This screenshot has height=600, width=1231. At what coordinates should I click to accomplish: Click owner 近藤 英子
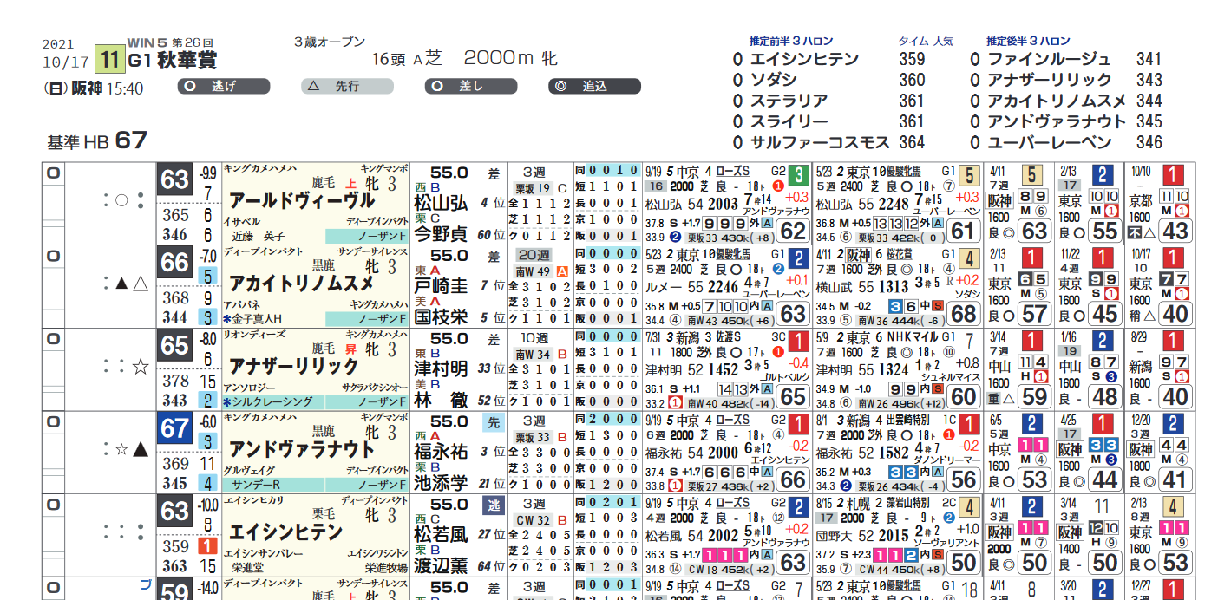(257, 235)
